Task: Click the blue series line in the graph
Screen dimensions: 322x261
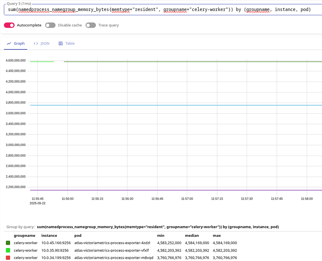Action: (176, 105)
